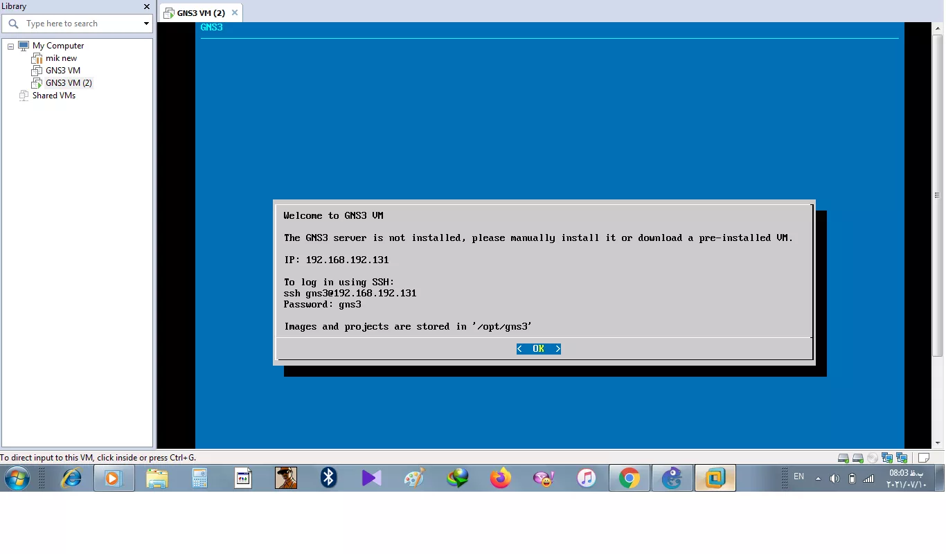Screen dimensions: 946x554
Task: Open Yahoo Messenger smiley taskbar icon
Action: (x=544, y=478)
